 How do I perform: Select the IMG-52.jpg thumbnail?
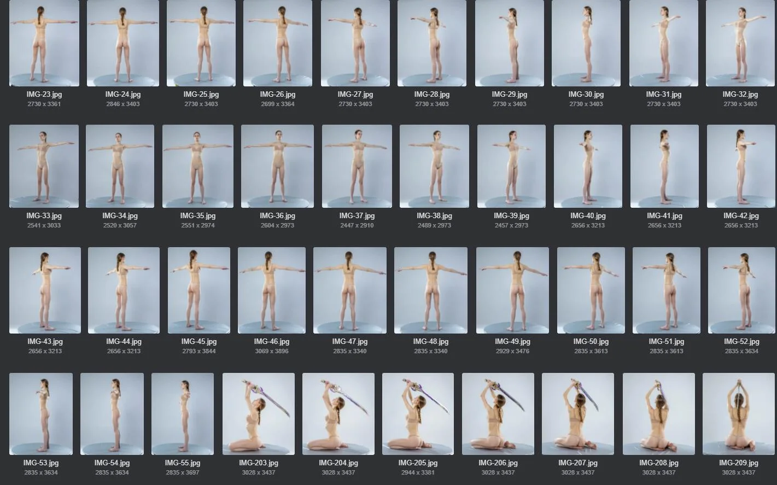click(741, 290)
